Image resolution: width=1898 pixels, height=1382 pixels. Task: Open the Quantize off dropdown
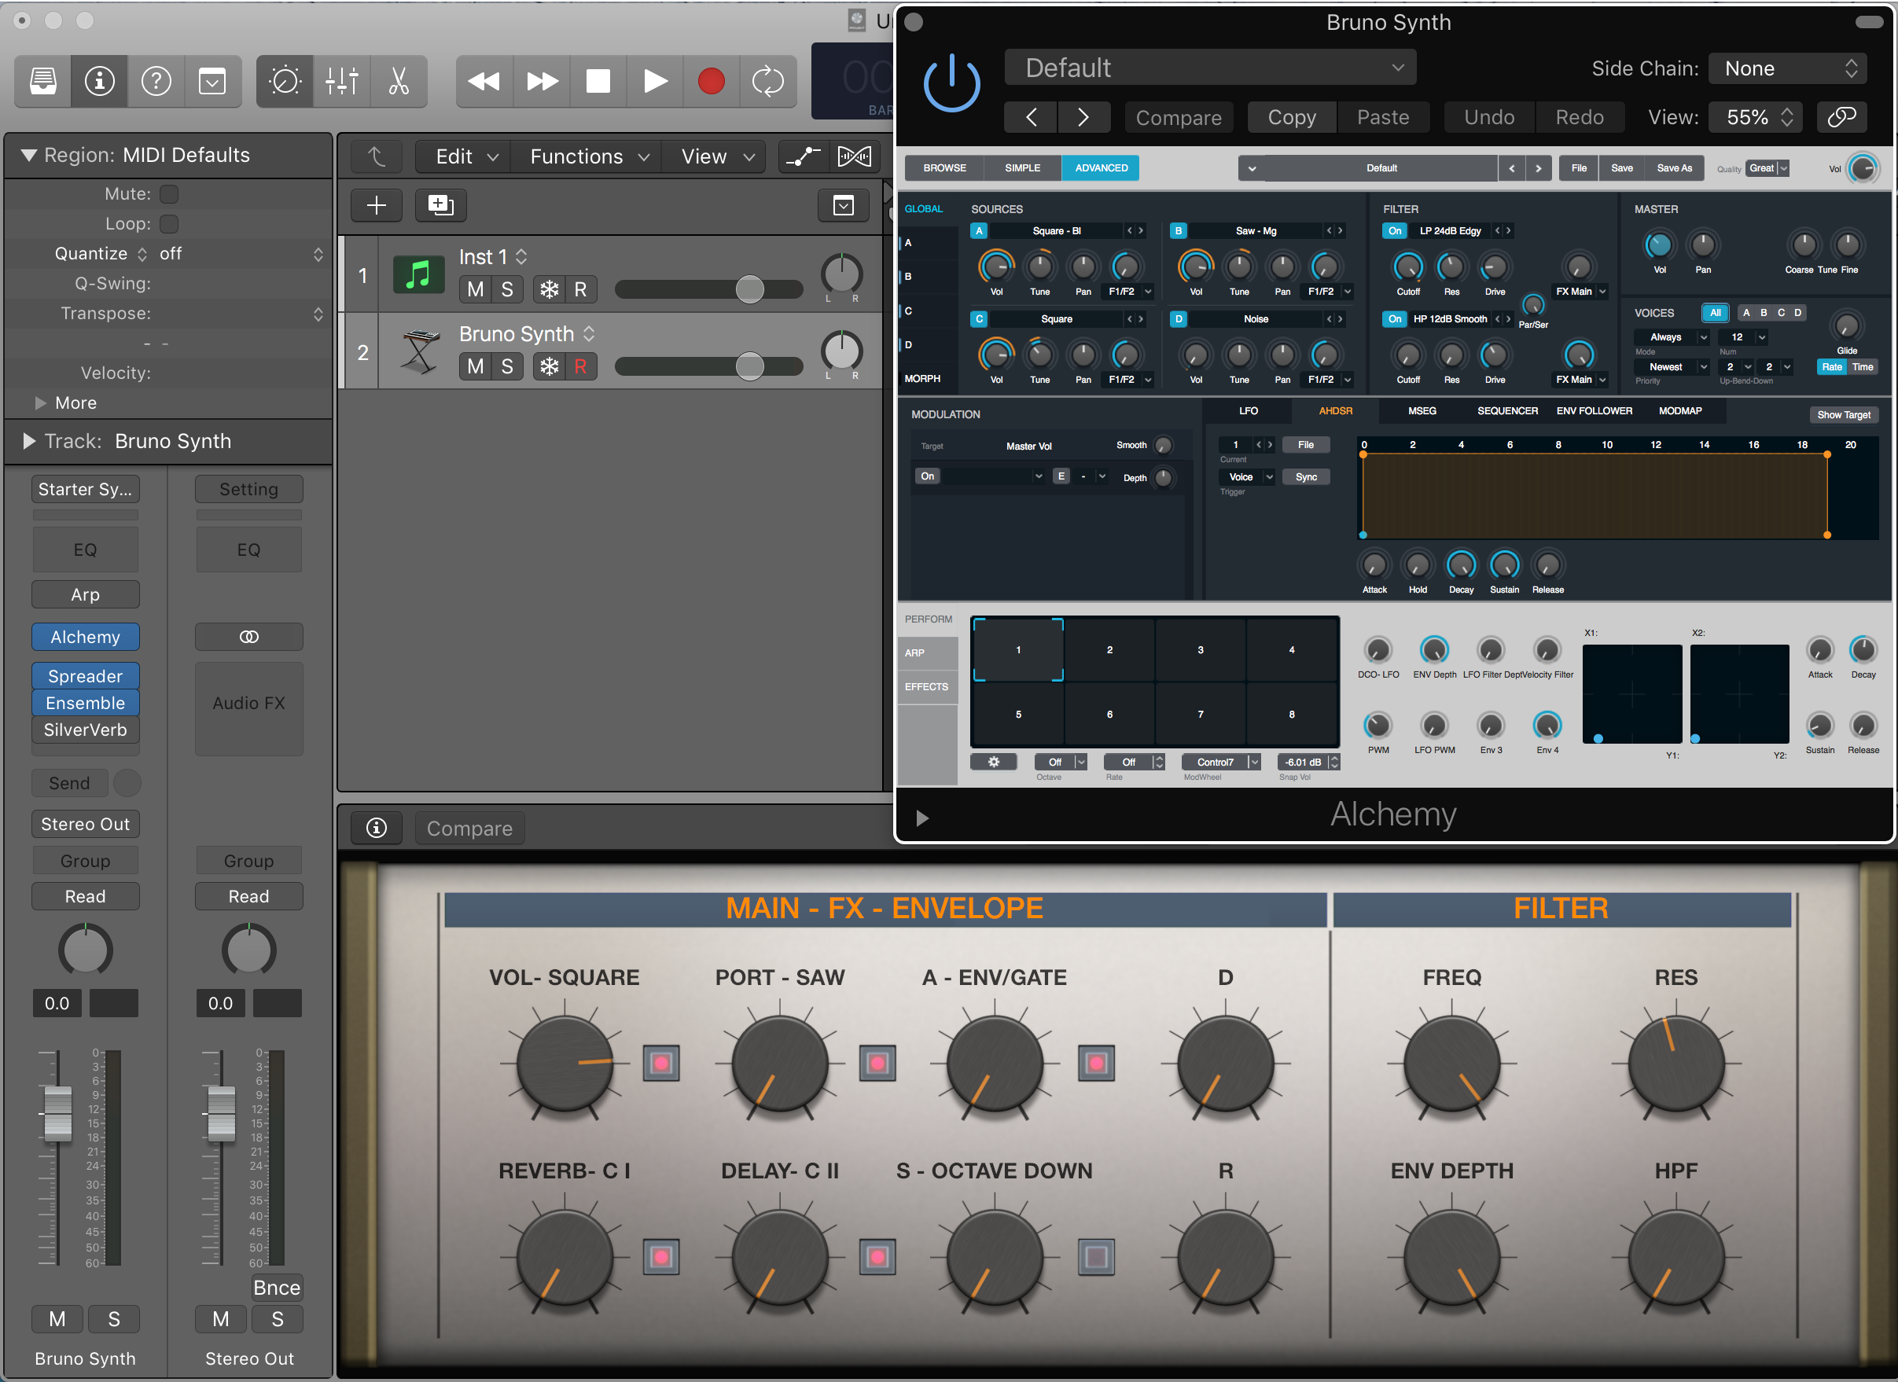tap(241, 255)
